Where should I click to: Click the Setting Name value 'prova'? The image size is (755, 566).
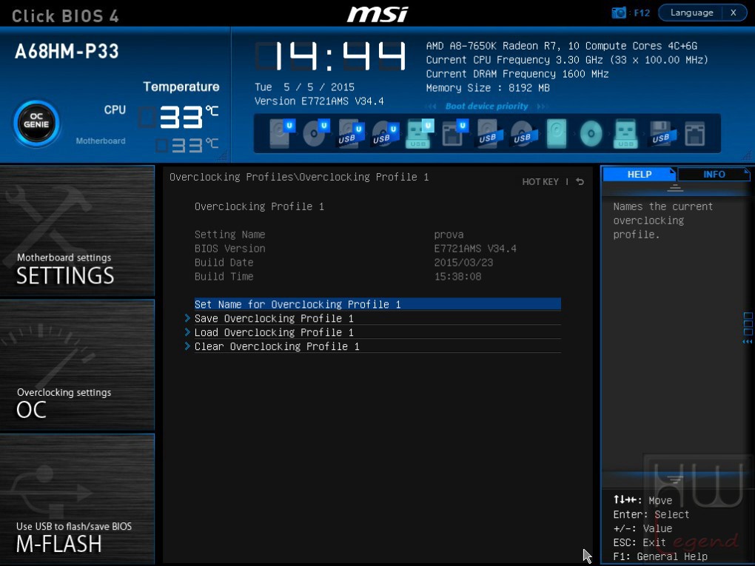click(449, 235)
